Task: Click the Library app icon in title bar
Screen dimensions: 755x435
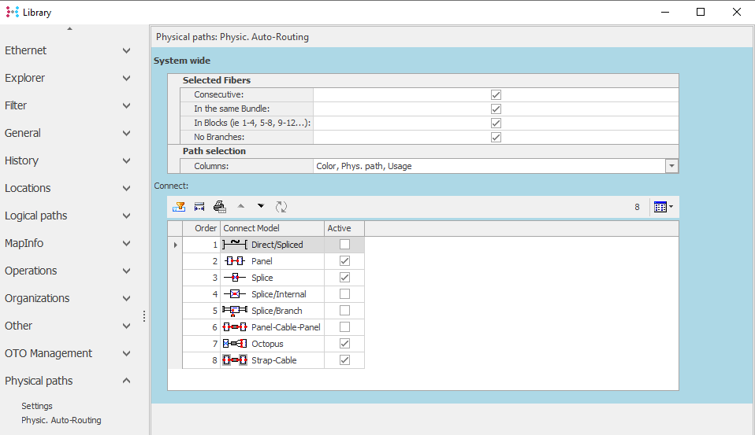Action: coord(12,12)
